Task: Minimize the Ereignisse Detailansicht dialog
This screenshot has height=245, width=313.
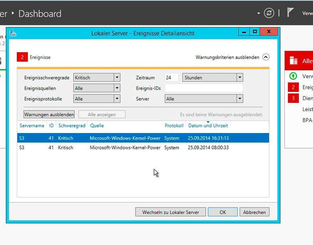Action: pos(244,31)
